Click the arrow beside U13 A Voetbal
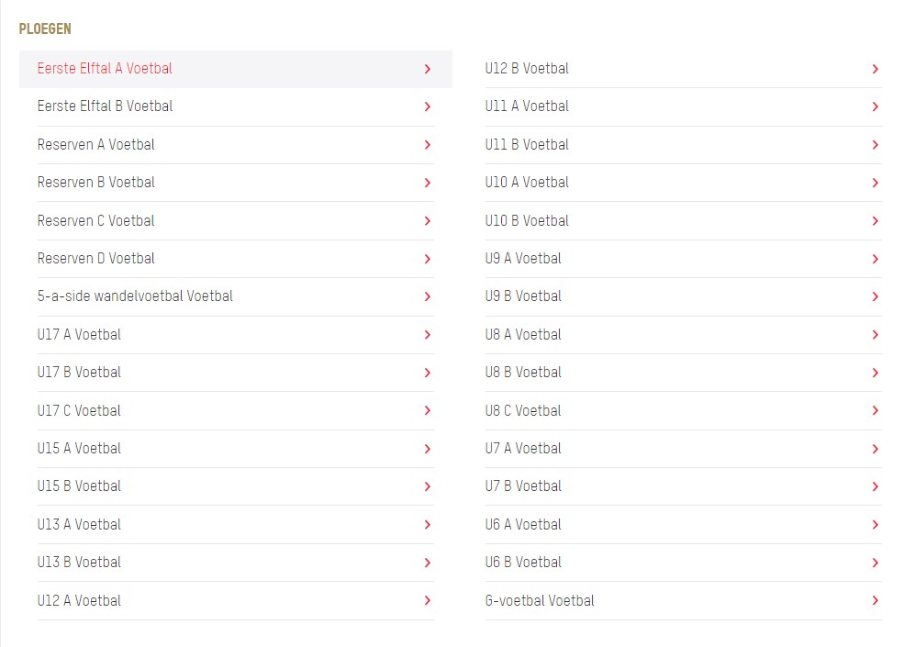 [427, 525]
